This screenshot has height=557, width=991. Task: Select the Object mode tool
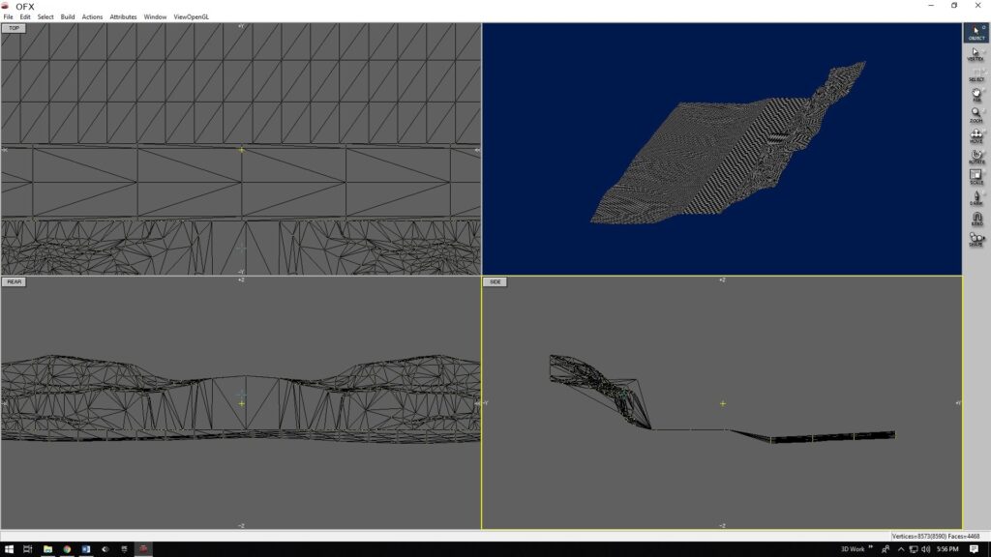(976, 33)
